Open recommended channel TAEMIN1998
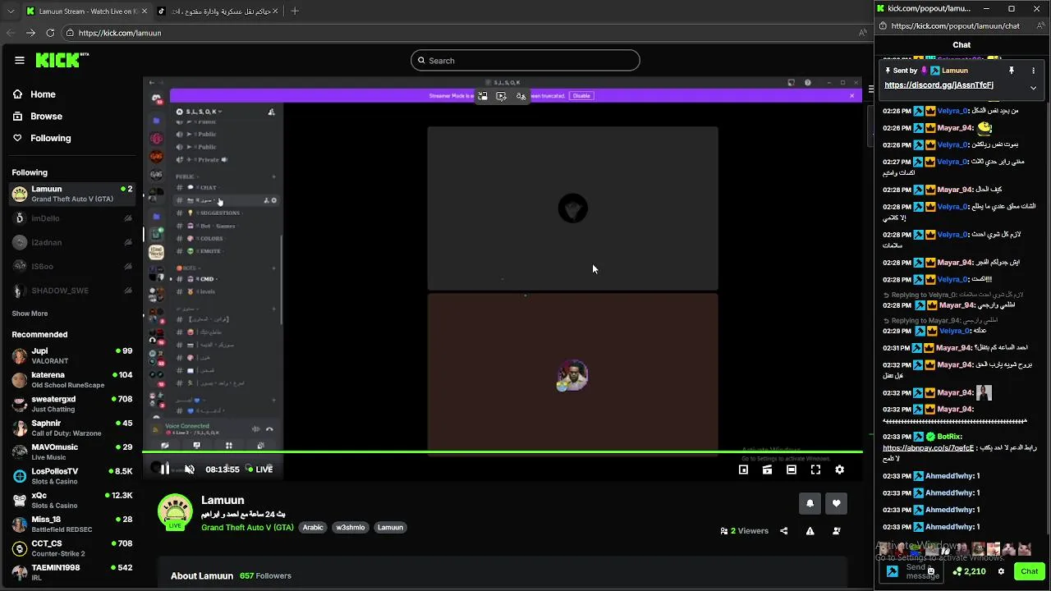The height and width of the screenshot is (591, 1051). pyautogui.click(x=71, y=572)
